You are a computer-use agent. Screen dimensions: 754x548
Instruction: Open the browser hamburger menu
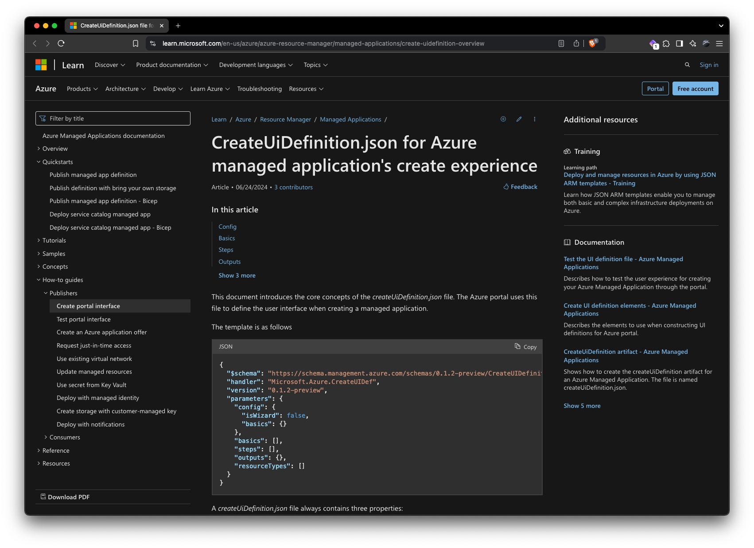(x=719, y=43)
